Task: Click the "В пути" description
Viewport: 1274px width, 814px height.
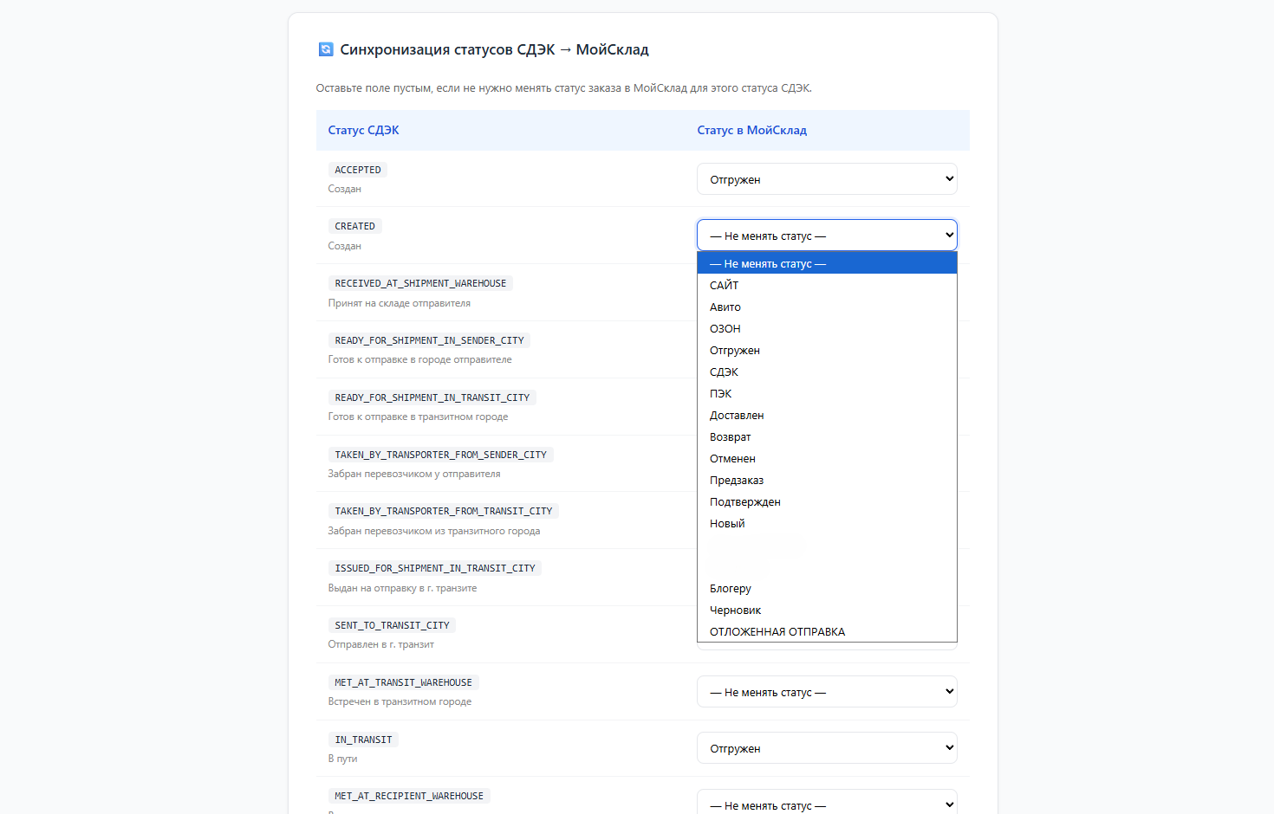Action: (343, 759)
